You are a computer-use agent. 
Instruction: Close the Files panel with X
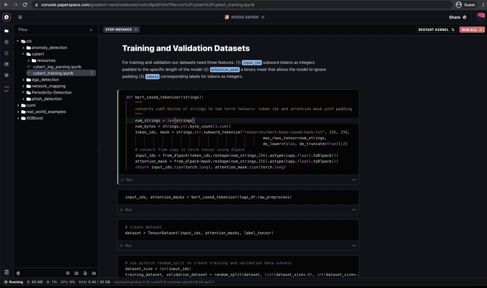click(x=91, y=30)
